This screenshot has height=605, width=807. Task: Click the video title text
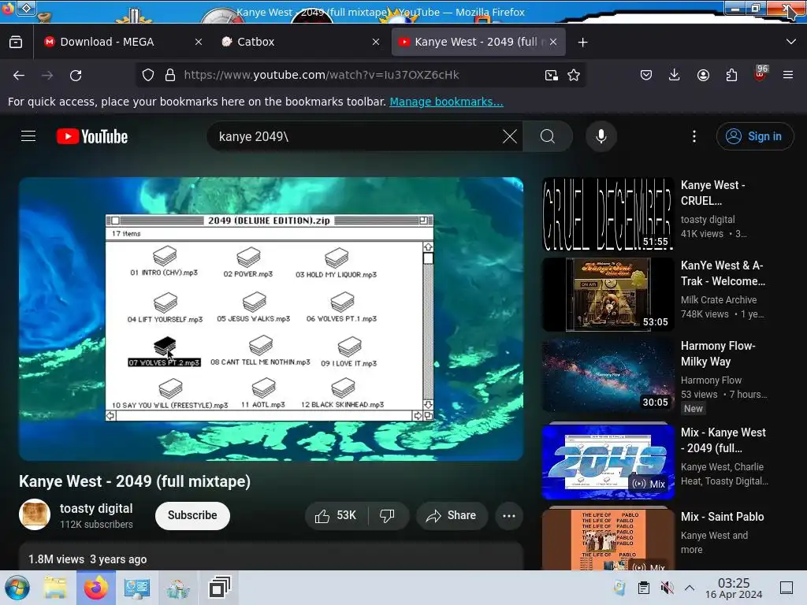point(135,481)
